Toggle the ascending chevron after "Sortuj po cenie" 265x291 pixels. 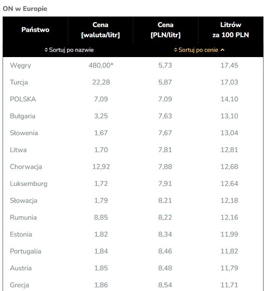pyautogui.click(x=222, y=50)
